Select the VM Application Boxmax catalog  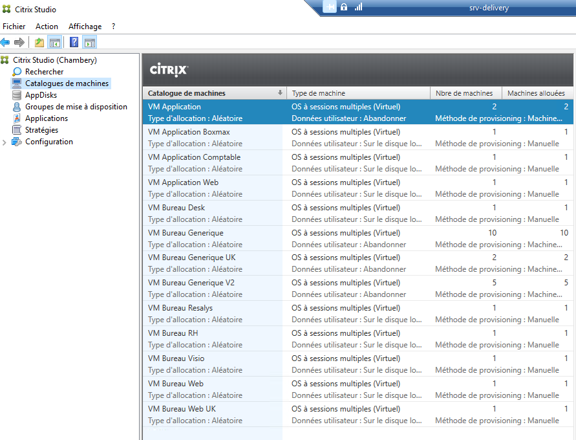[x=358, y=137]
